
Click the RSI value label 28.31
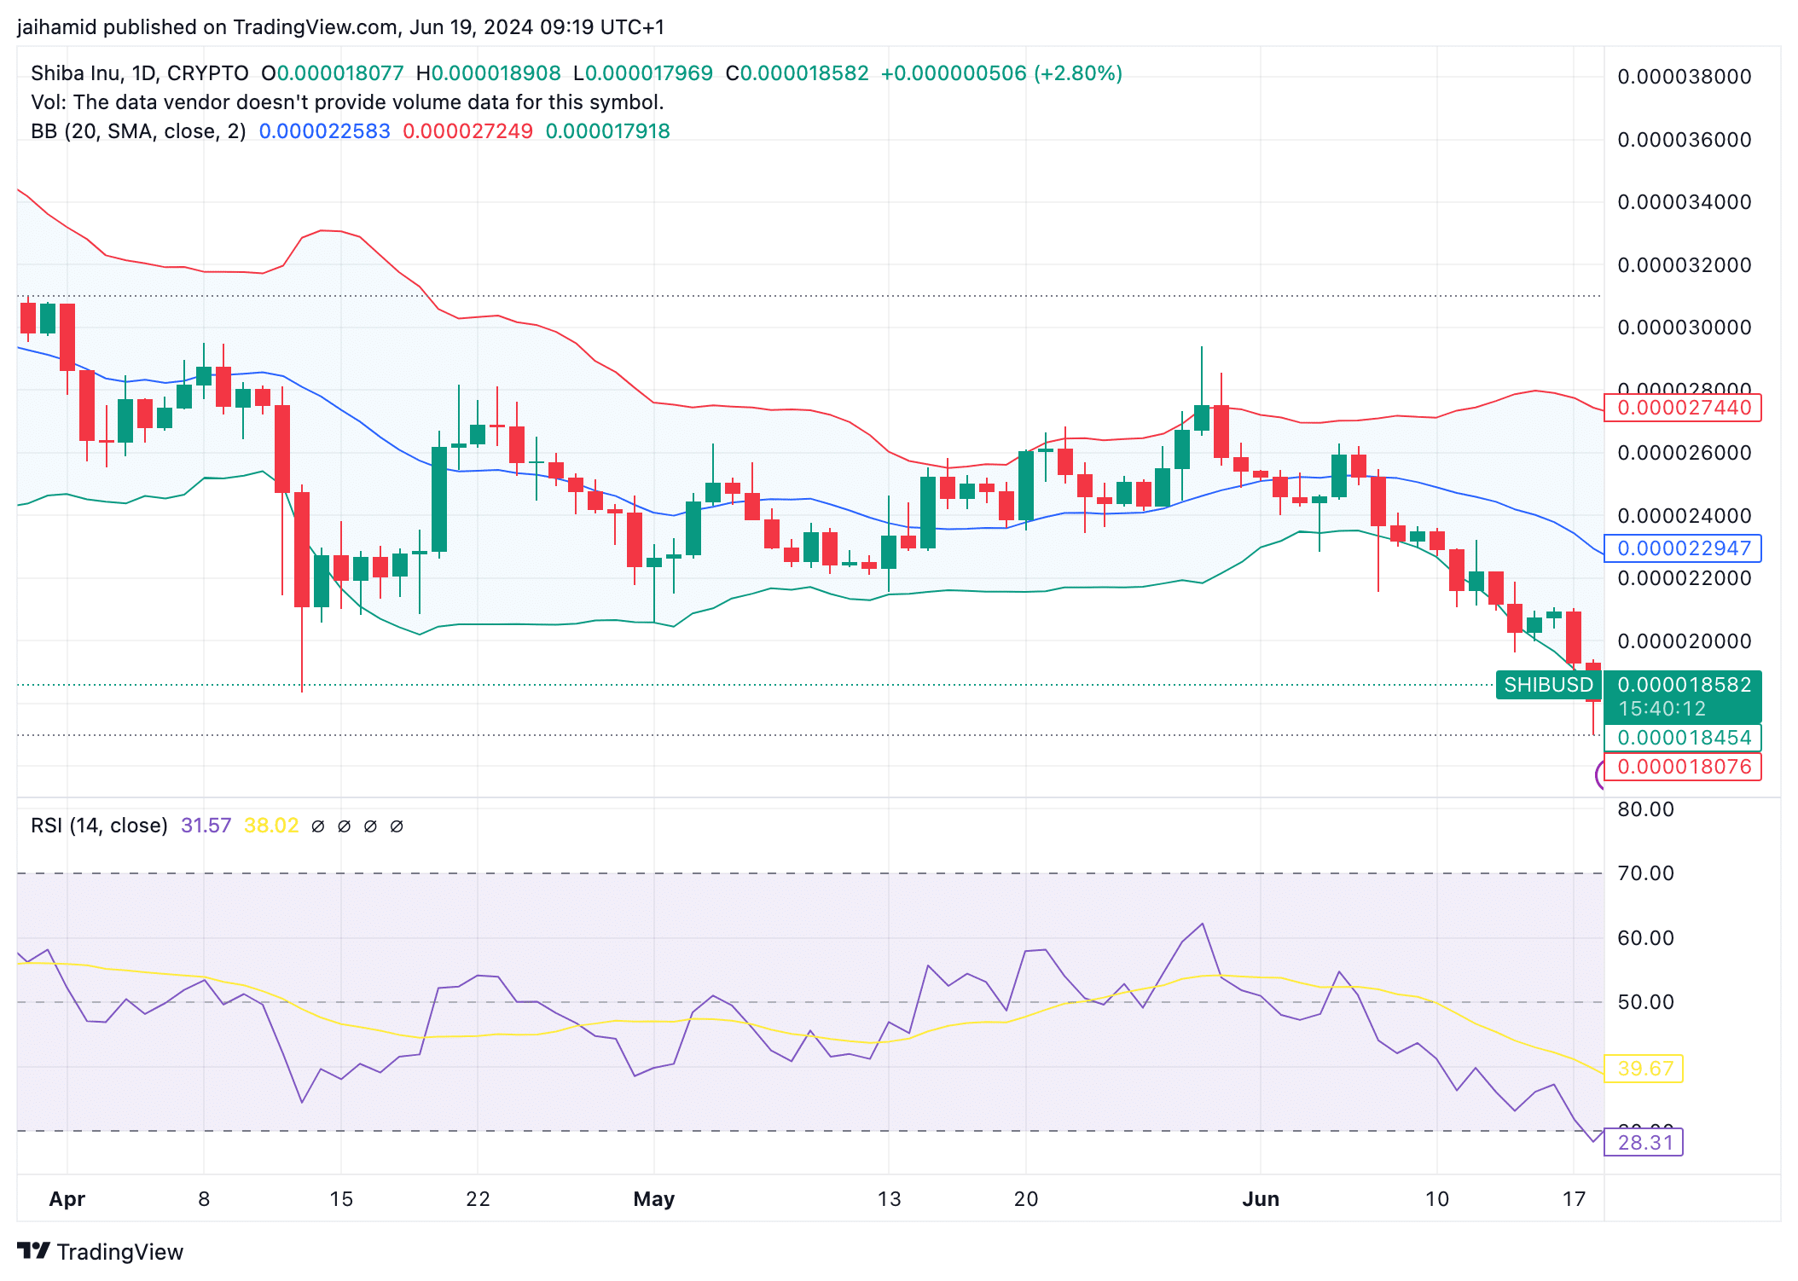point(1644,1143)
